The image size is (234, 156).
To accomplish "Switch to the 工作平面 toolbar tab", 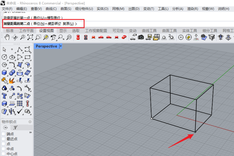I will (26, 31).
